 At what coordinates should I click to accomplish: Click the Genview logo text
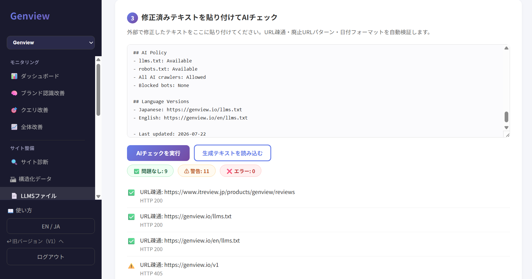[x=30, y=16]
